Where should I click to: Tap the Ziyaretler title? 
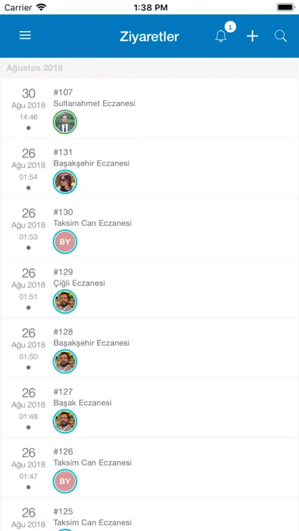click(149, 36)
